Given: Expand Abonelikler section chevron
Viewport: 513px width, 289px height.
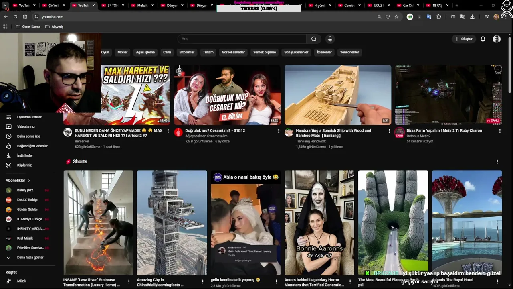Looking at the screenshot, I should click(x=29, y=181).
